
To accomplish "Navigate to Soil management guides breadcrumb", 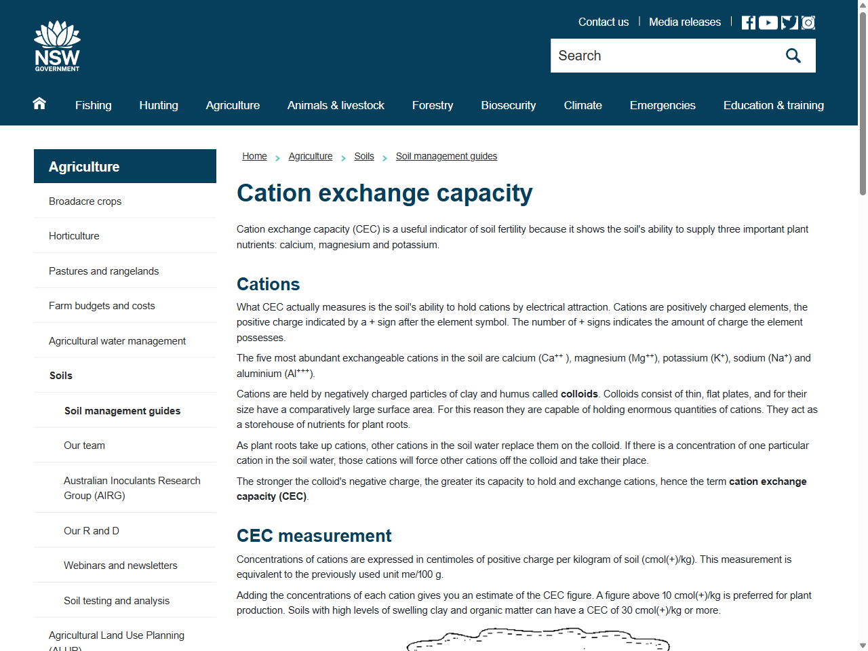I will [446, 156].
